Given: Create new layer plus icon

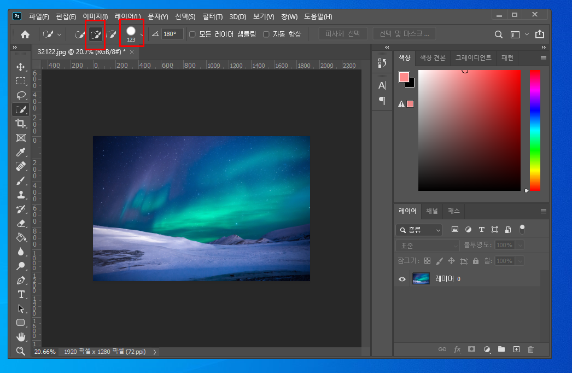Looking at the screenshot, I should (516, 349).
